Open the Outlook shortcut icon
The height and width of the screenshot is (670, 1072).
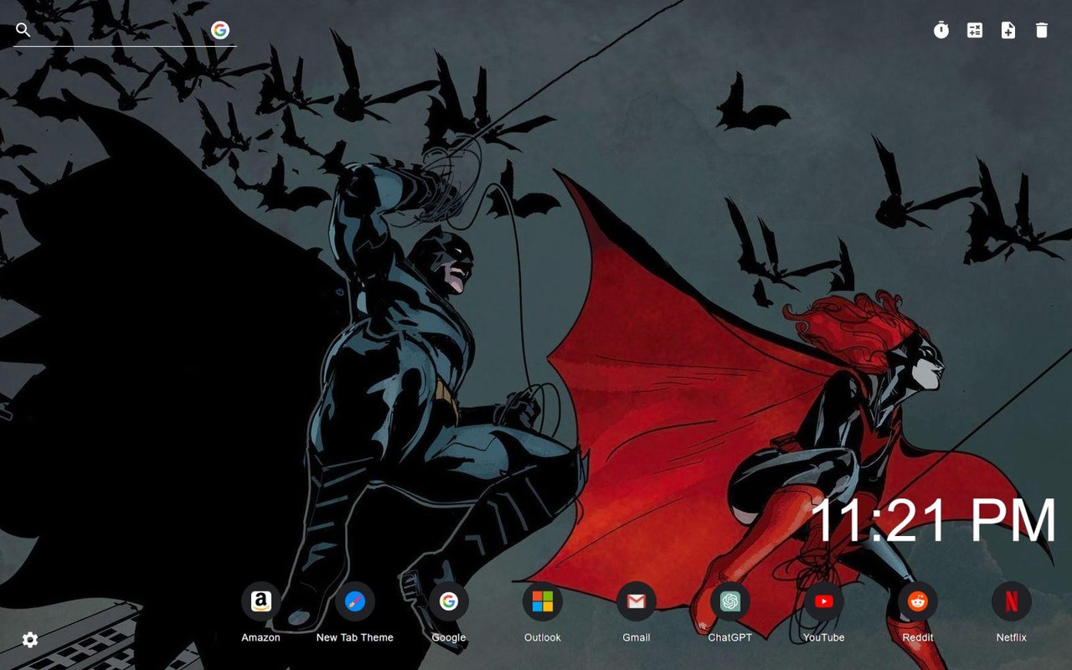[x=543, y=601]
